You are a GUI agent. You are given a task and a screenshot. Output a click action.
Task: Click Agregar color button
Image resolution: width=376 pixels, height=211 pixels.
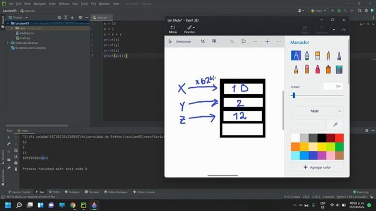coord(317,167)
